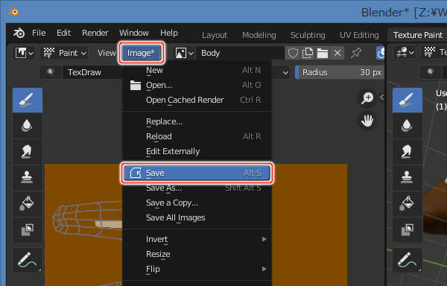
Task: Choose Resize from the Image menu
Action: coord(197,254)
